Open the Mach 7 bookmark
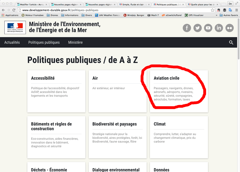The width and height of the screenshot is (240, 172). tap(153, 15)
